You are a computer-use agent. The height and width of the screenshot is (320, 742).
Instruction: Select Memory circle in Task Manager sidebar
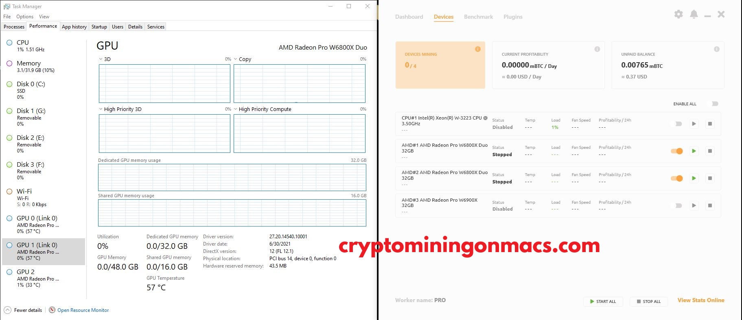click(x=9, y=63)
